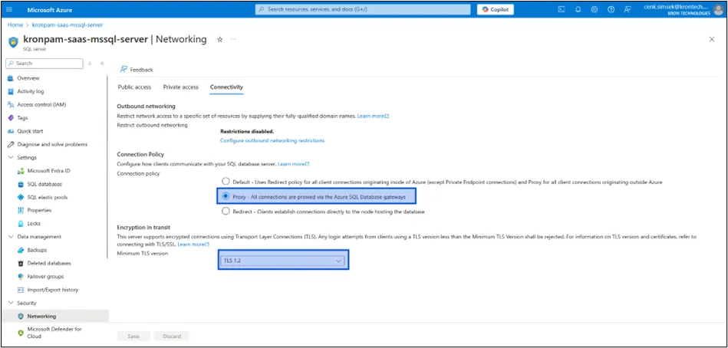Click the Feedback button in the toolbar

point(137,70)
